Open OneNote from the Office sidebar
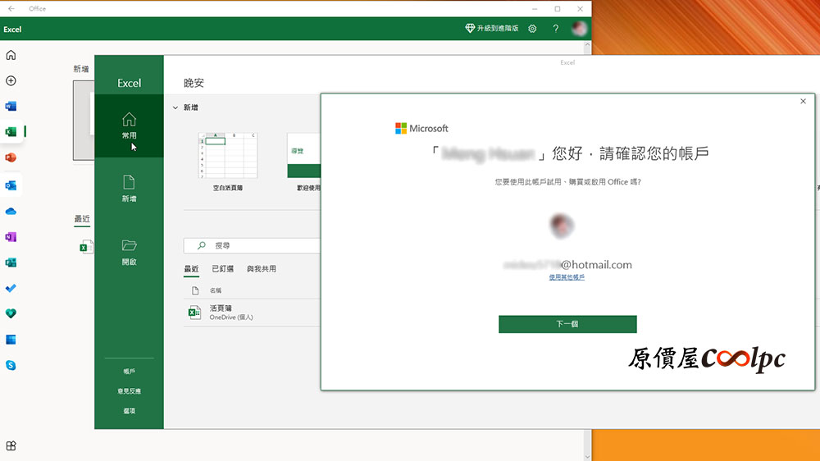Screen dimensions: 820x461 click(x=11, y=237)
